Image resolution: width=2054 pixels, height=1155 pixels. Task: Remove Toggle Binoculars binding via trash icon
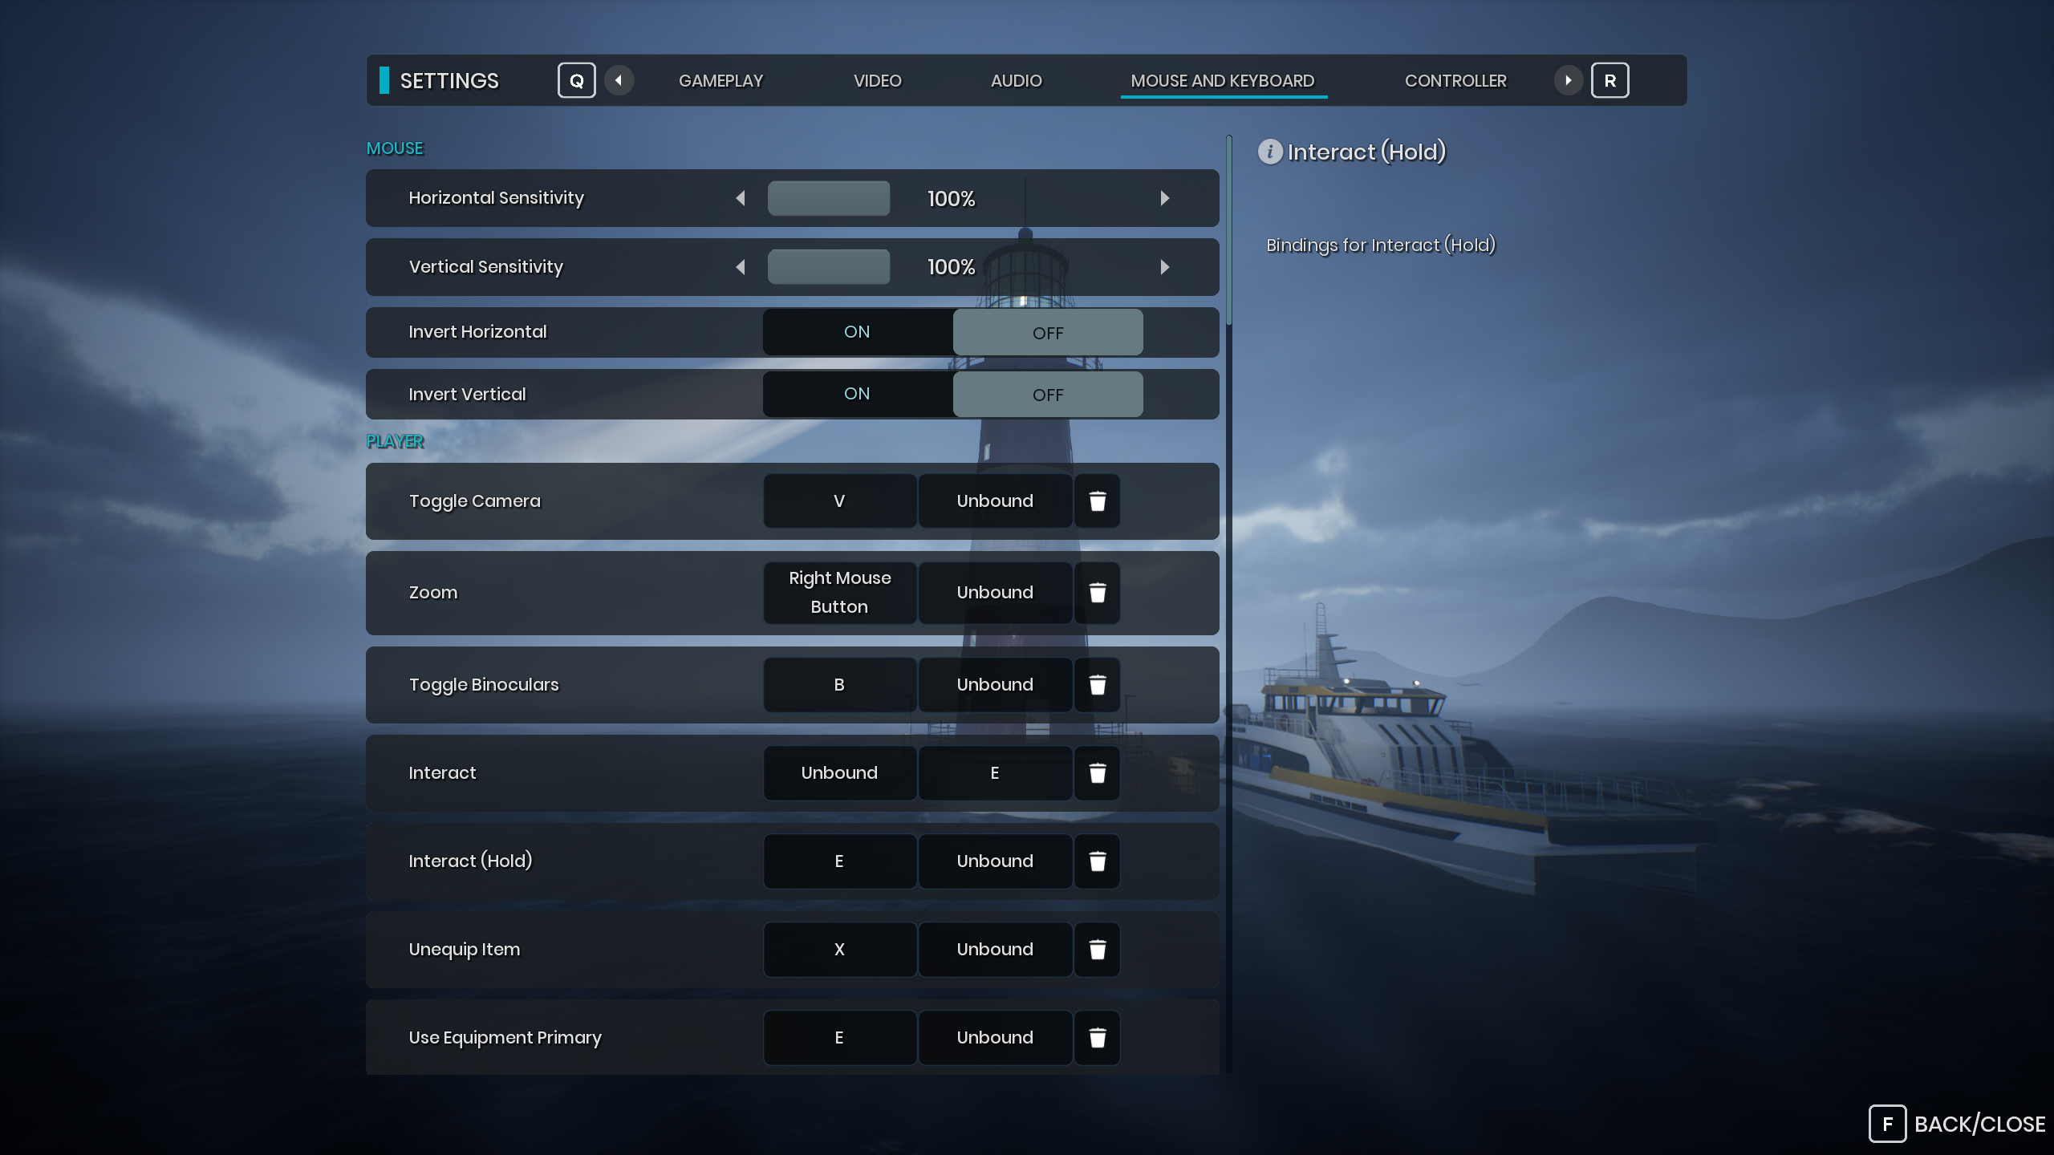[1097, 685]
